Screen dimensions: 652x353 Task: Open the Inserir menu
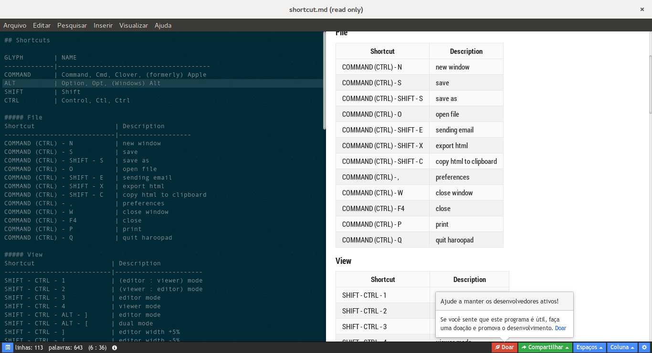tap(103, 25)
